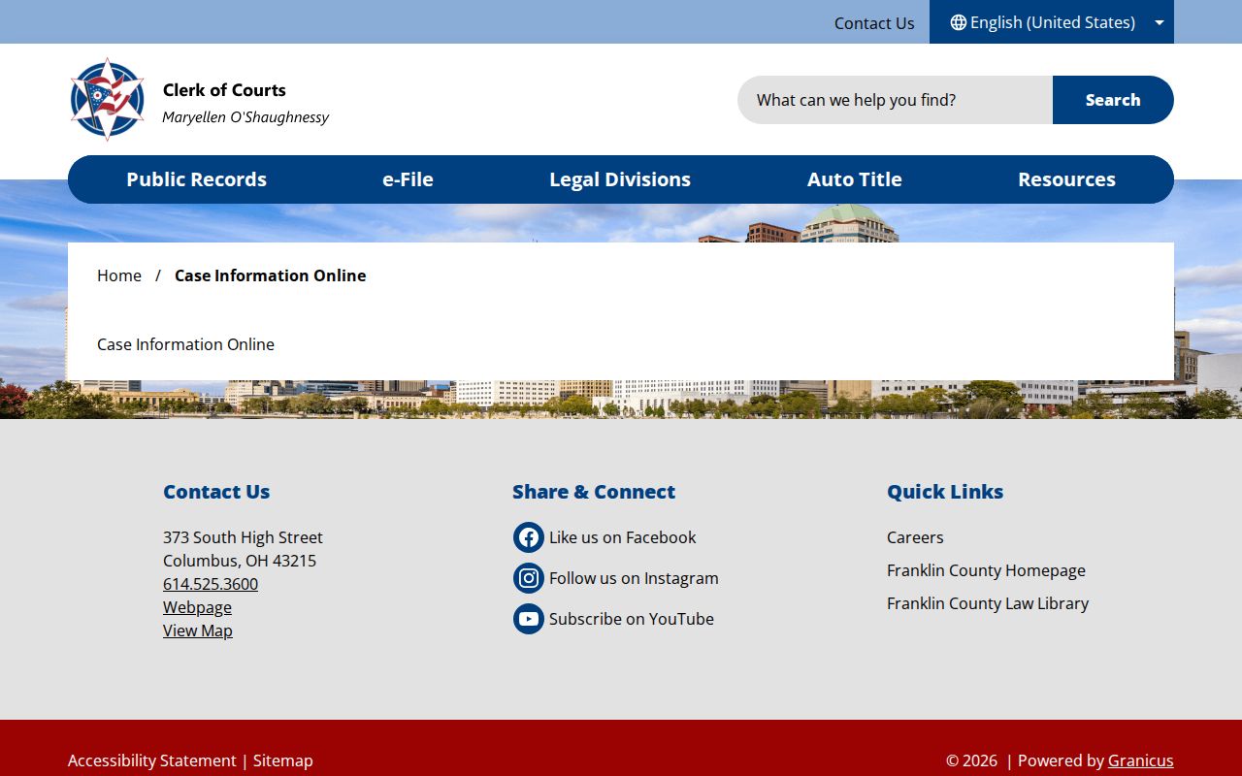Click the YouTube icon
The image size is (1242, 776).
coord(529,619)
